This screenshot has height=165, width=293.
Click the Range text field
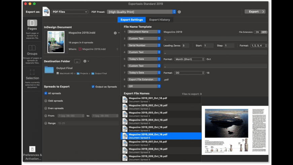click(88, 123)
